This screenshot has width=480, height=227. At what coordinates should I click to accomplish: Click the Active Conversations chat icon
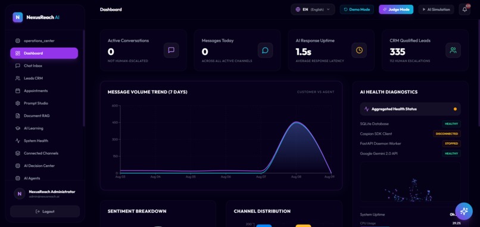point(172,50)
